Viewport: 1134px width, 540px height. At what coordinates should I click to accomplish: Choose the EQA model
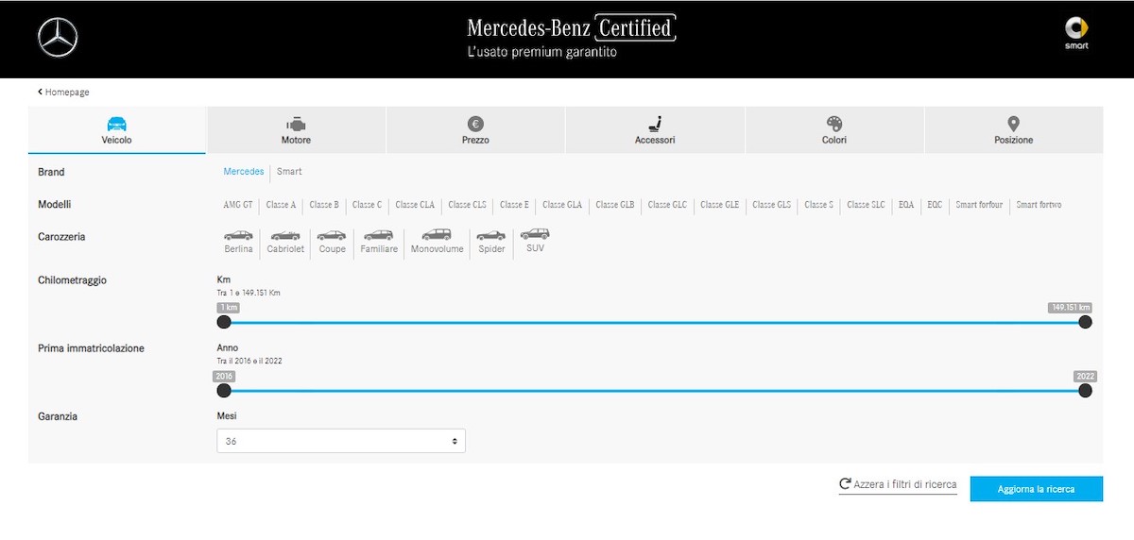(x=906, y=205)
